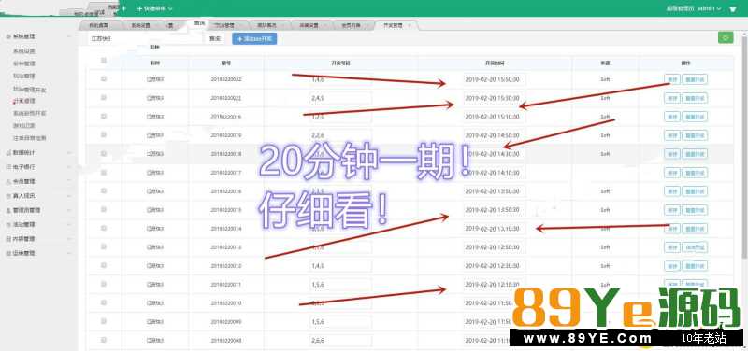This screenshot has height=351, width=748.
Task: Click the 内容管理 sidebar icon
Action: [8, 239]
